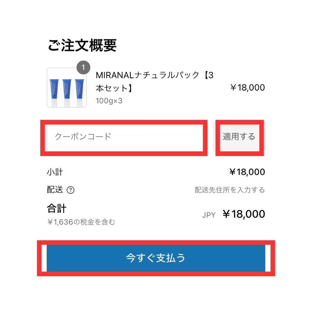The width and height of the screenshot is (312, 312).
Task: Click the JPY currency label
Action: (x=209, y=215)
